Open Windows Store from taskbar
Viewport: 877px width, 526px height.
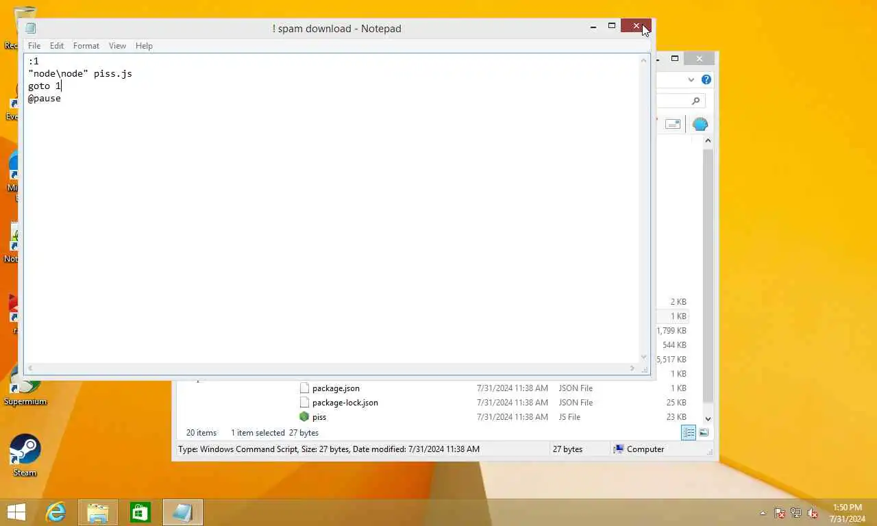click(x=140, y=512)
